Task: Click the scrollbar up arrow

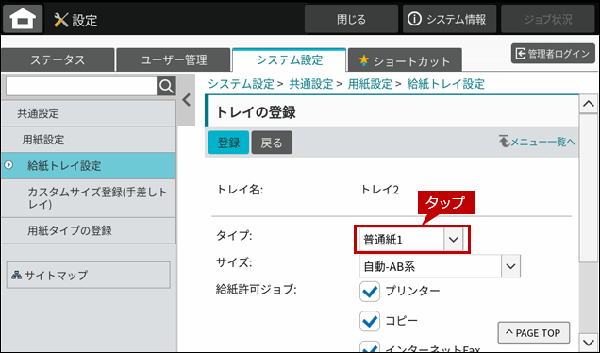Action: [588, 104]
